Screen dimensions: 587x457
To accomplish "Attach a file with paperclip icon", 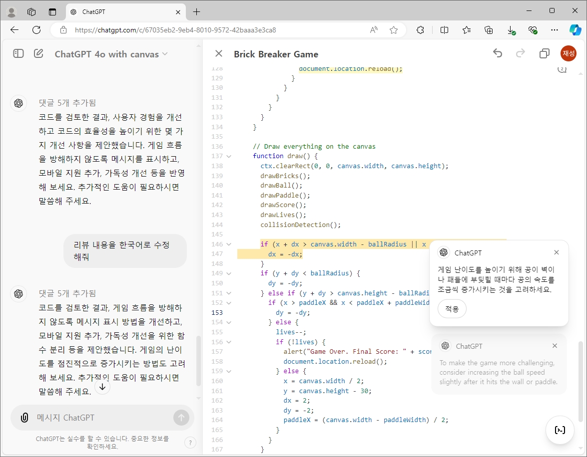I will point(24,418).
